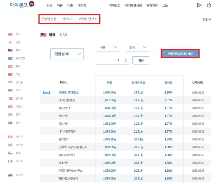Image resolution: width=217 pixels, height=184 pixels.
Task: Open the 판다환전소 row
Action: 126,108
